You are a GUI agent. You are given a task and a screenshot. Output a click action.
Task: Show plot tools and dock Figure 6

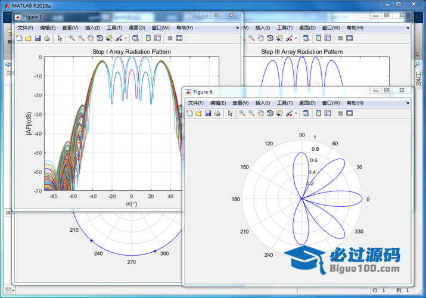click(350, 113)
